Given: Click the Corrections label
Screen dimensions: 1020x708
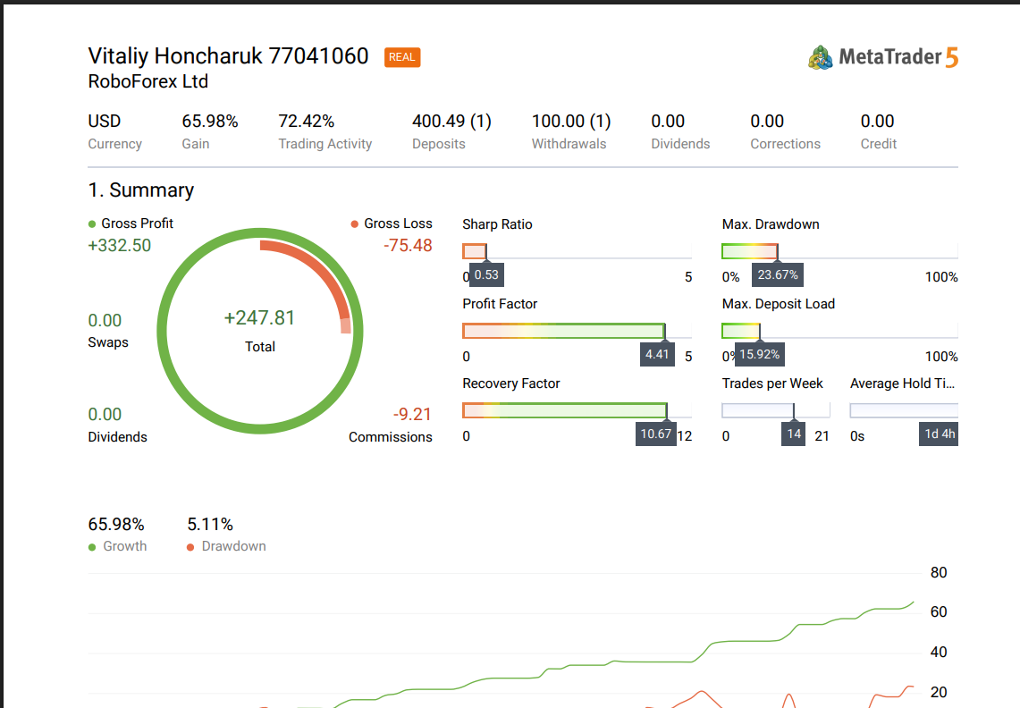Looking at the screenshot, I should [785, 144].
